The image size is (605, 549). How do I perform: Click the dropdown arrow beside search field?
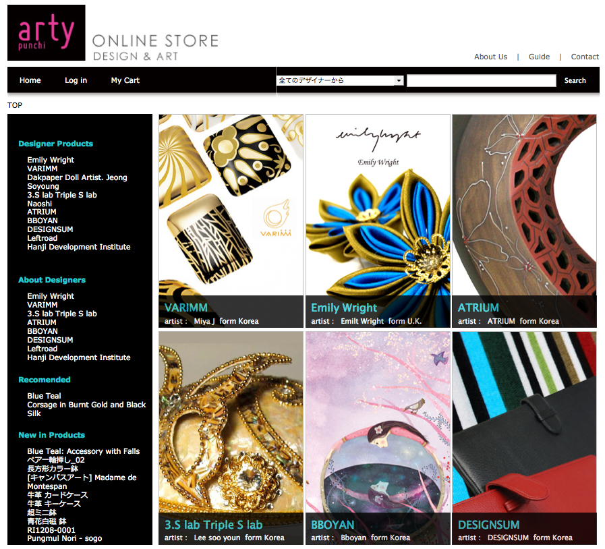tap(399, 80)
